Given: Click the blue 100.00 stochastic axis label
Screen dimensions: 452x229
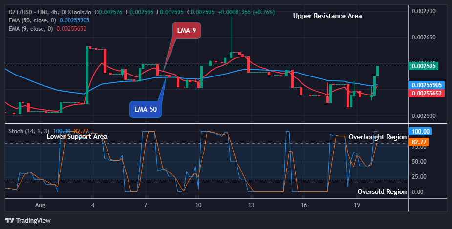Looking at the screenshot, I should click(420, 131).
